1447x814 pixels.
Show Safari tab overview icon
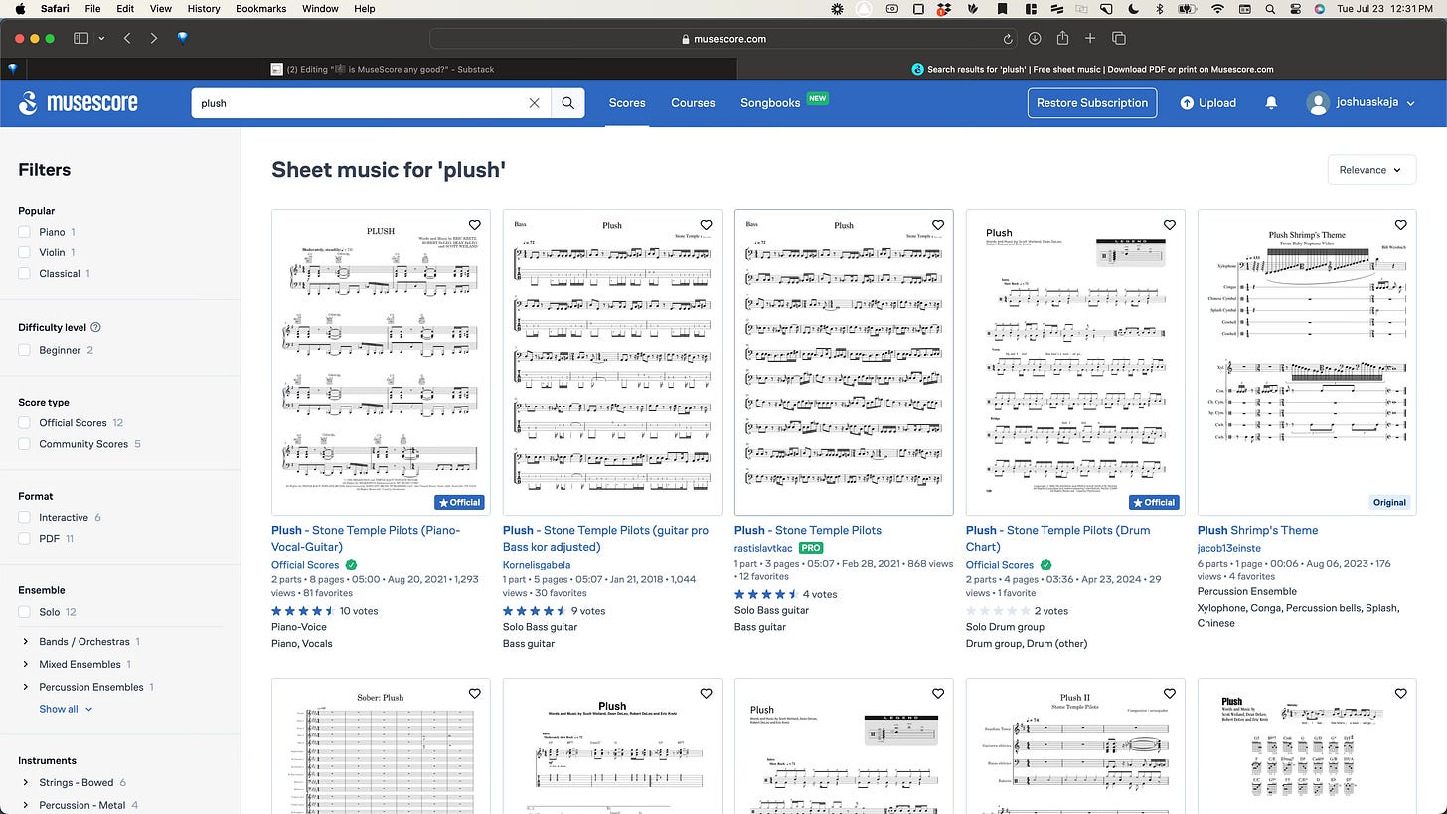[1118, 39]
